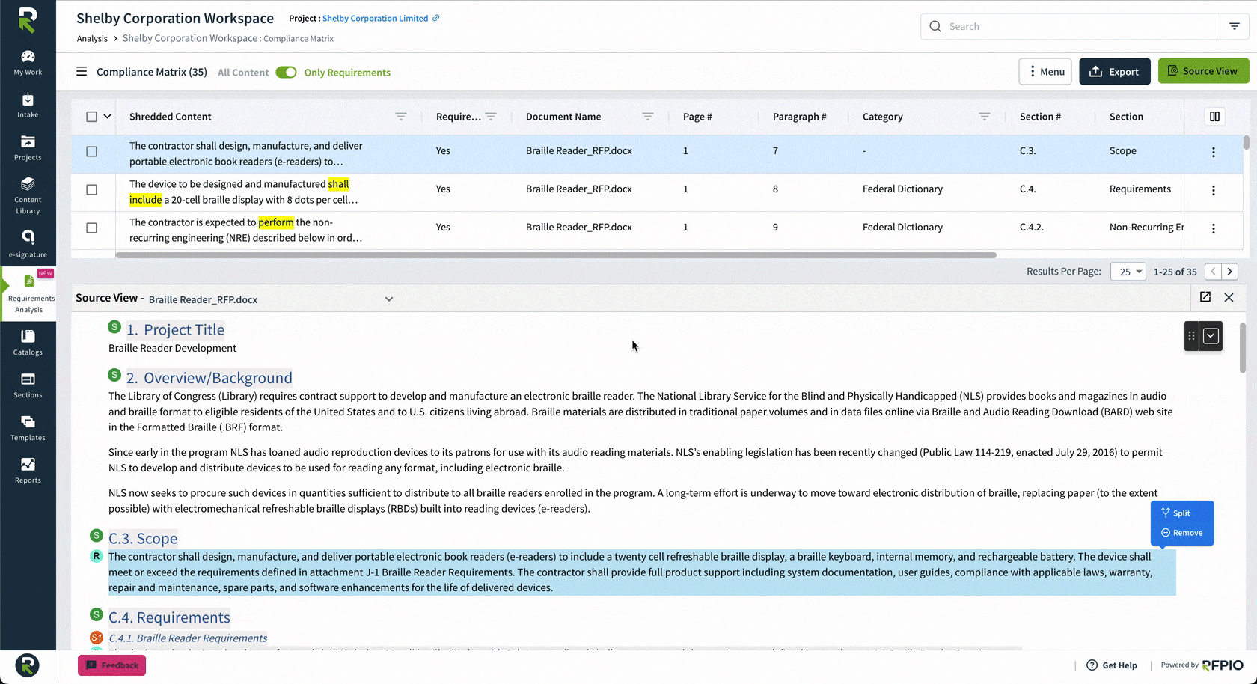Click the Section # column header
The width and height of the screenshot is (1257, 684).
pyautogui.click(x=1040, y=117)
